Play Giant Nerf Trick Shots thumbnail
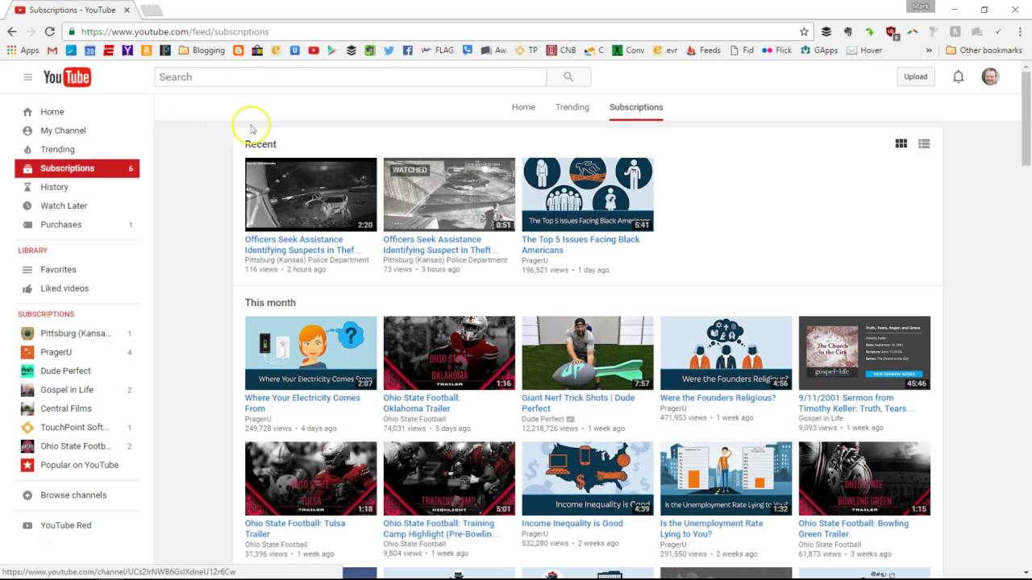 click(x=588, y=353)
